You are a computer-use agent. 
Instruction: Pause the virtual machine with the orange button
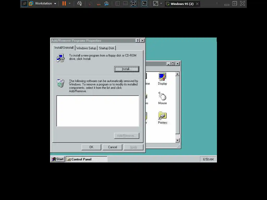point(64,3)
